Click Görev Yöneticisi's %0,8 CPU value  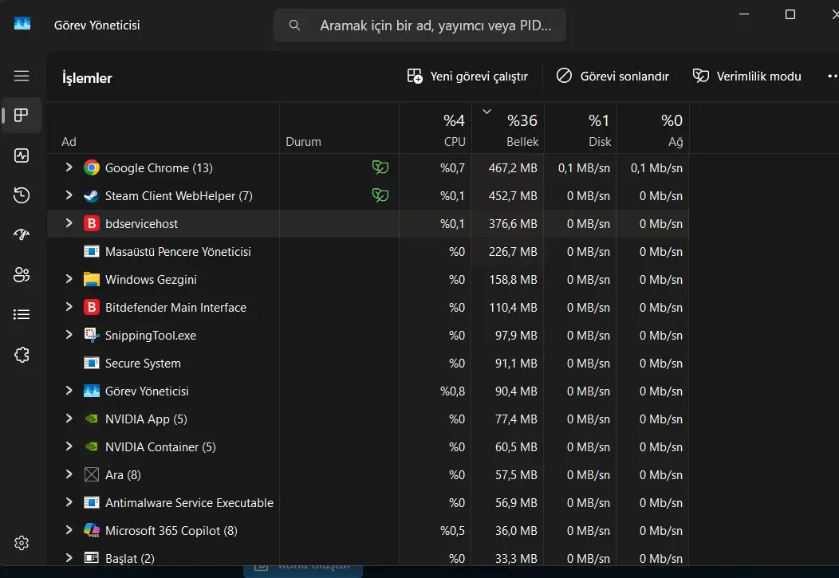(452, 391)
